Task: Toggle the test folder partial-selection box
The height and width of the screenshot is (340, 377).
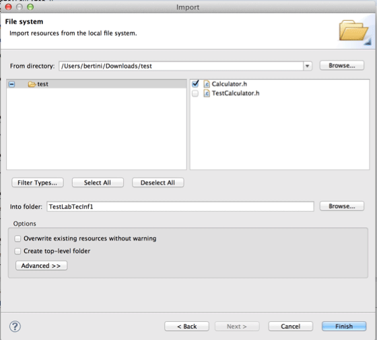Action: [x=12, y=84]
